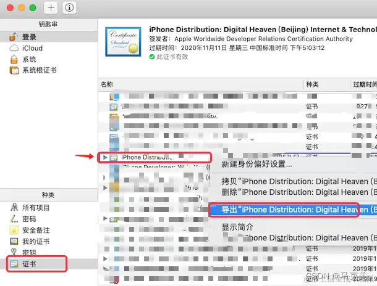Viewport: 377px width, 286px height.
Task: Select the 系统 keychain
Action: point(49,59)
